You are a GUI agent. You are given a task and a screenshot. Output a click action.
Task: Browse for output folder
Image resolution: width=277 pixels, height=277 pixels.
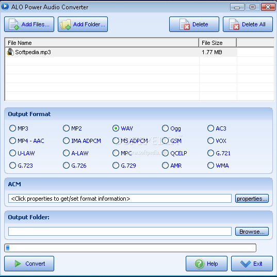252,232
